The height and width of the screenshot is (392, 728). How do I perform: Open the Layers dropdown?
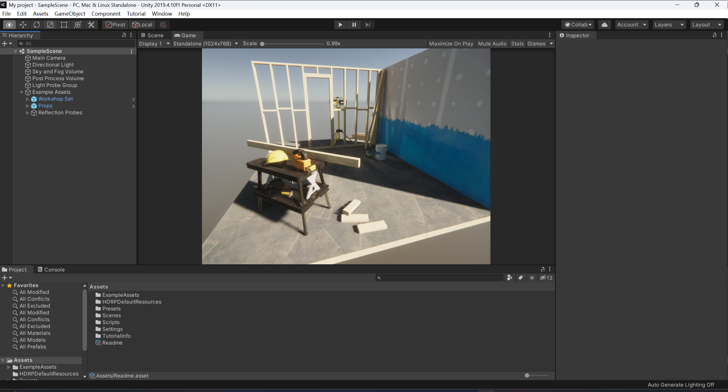pos(669,25)
